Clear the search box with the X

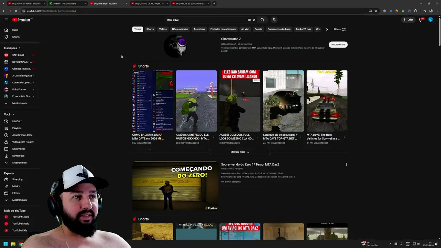(x=254, y=20)
